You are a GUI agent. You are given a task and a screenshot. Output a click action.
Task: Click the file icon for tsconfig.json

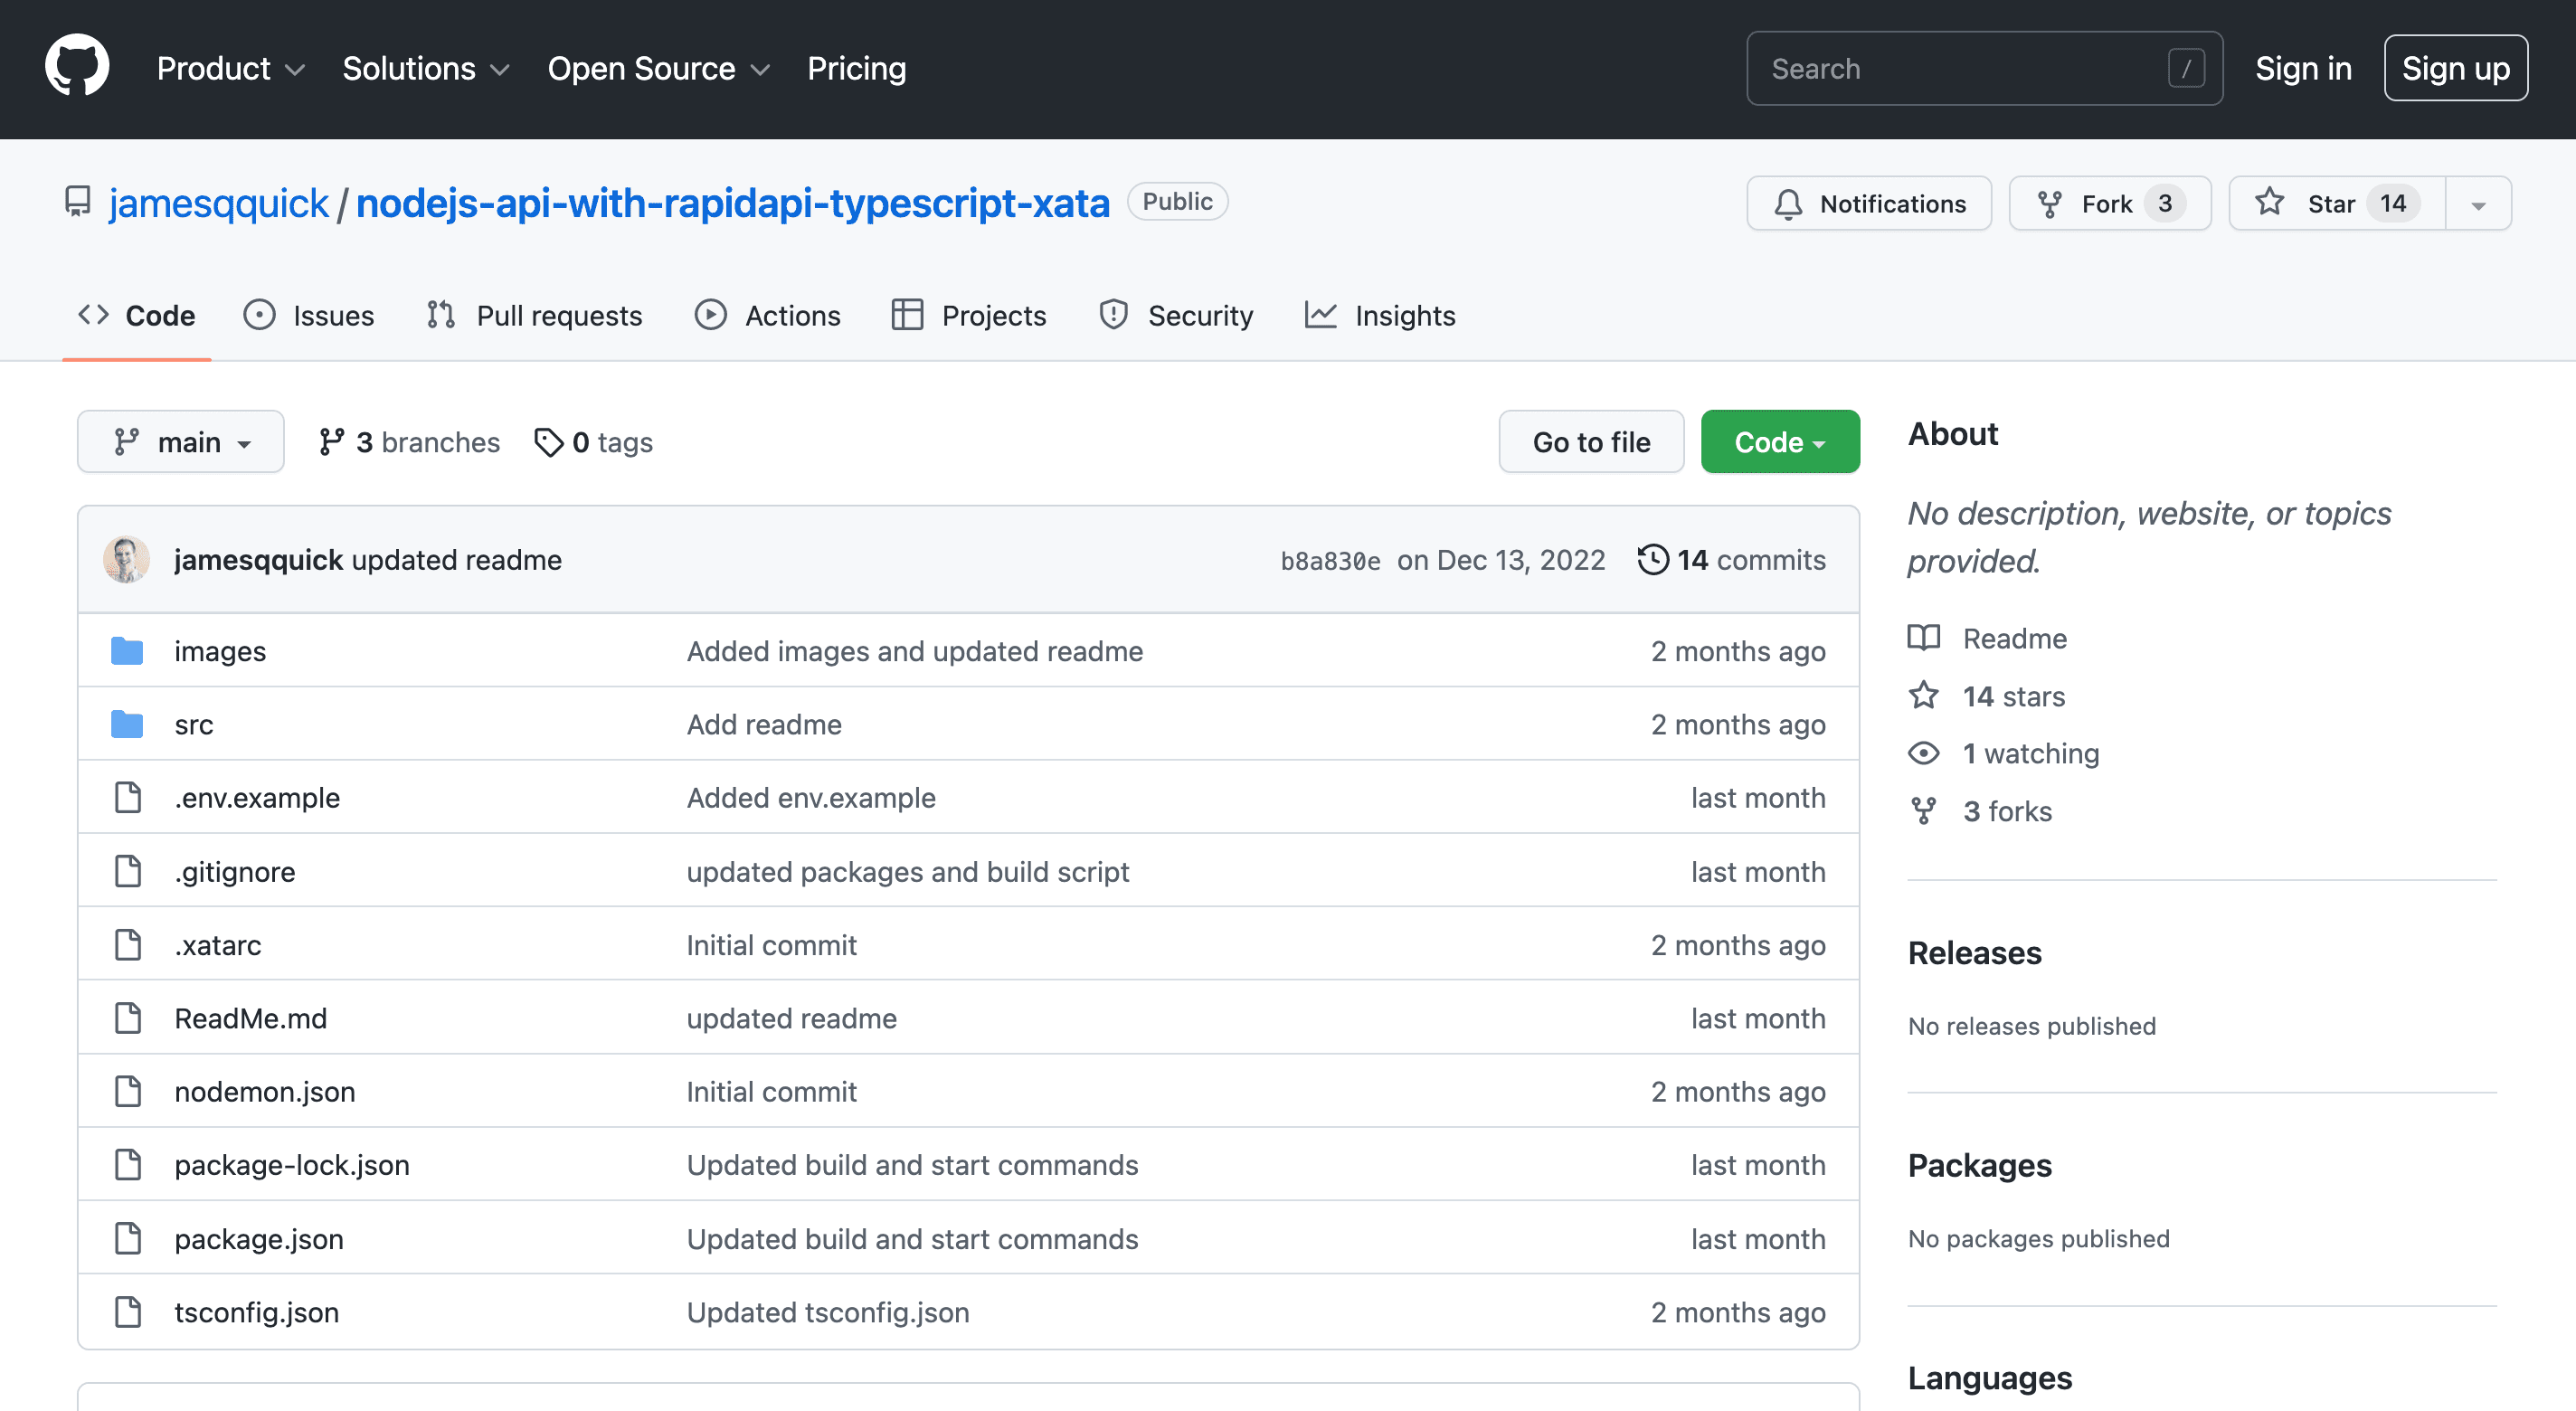128,1312
